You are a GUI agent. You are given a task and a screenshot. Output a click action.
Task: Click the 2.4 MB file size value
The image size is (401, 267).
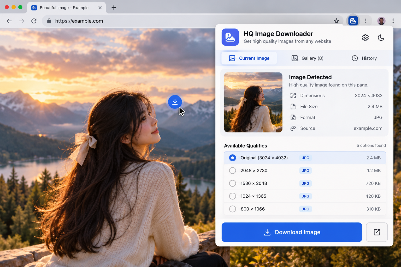click(x=375, y=106)
